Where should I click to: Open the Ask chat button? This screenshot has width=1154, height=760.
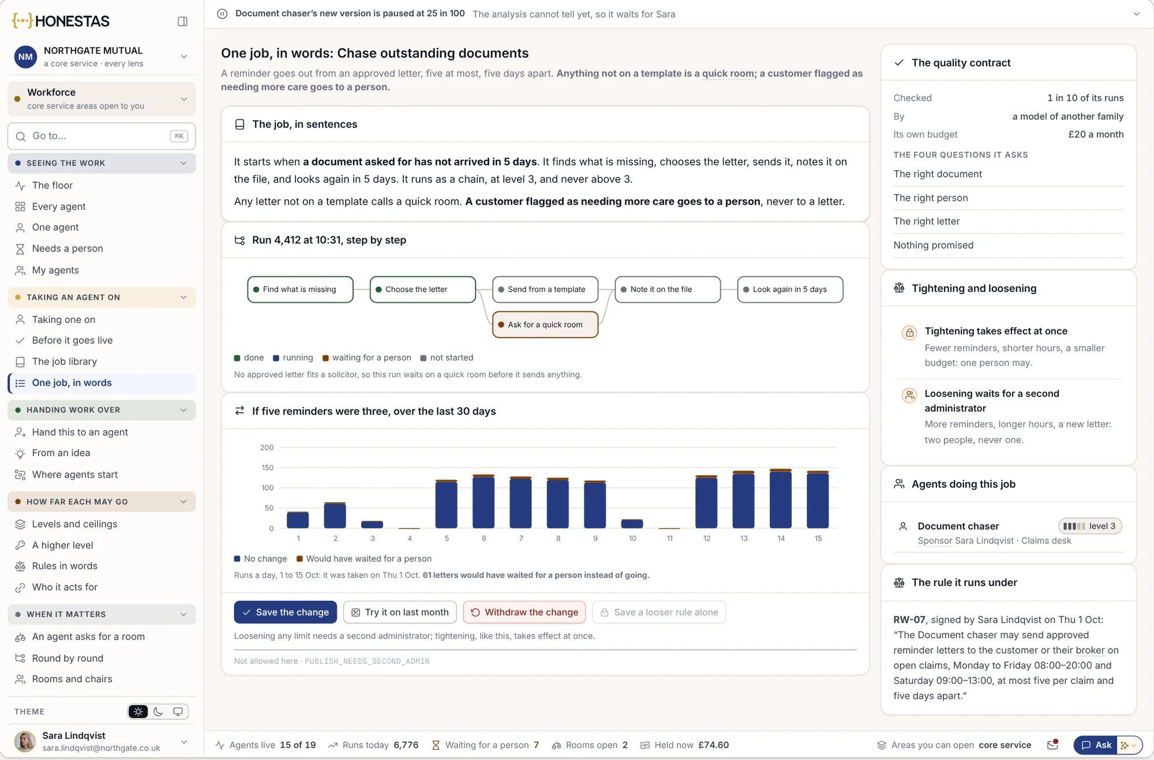(1096, 745)
